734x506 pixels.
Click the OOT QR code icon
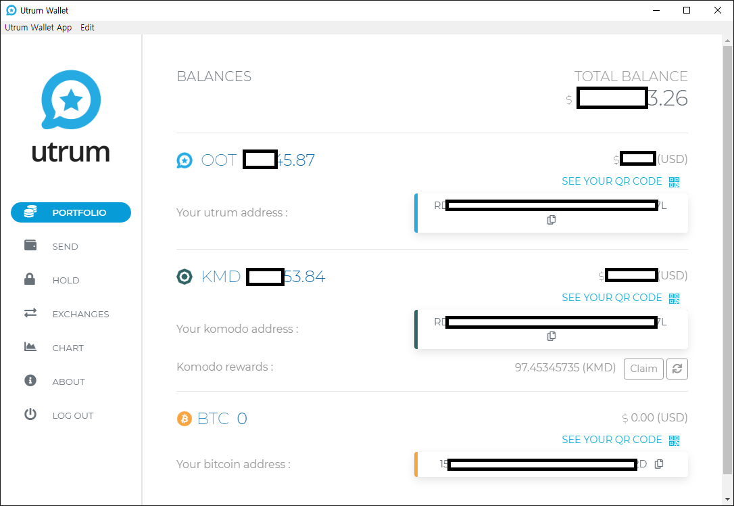coord(674,182)
